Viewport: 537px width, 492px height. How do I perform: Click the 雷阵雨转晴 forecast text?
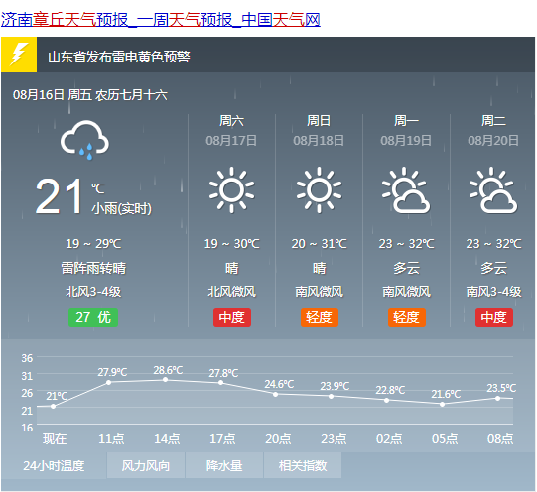93,268
